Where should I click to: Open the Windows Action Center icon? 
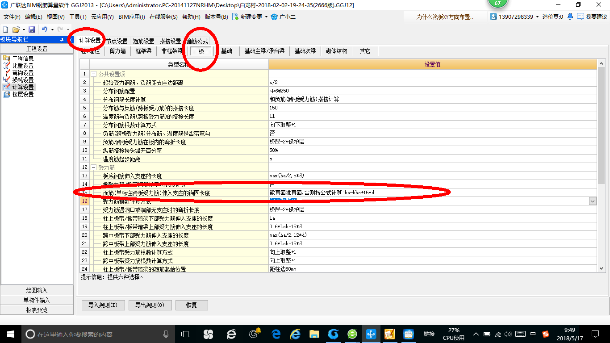point(595,334)
